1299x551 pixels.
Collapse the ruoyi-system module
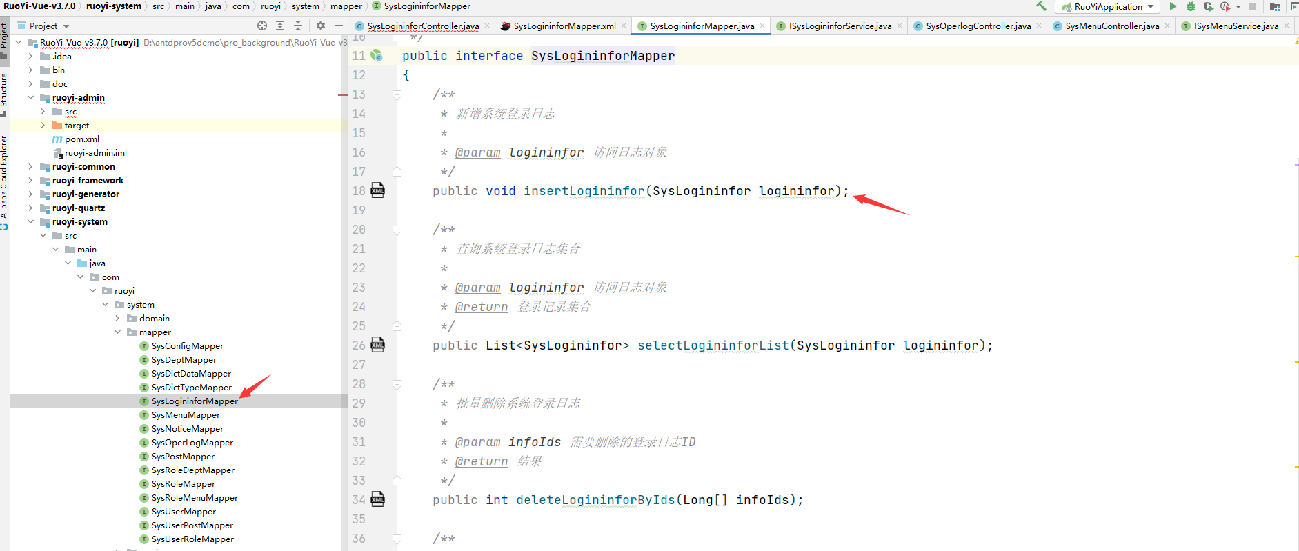coord(30,221)
